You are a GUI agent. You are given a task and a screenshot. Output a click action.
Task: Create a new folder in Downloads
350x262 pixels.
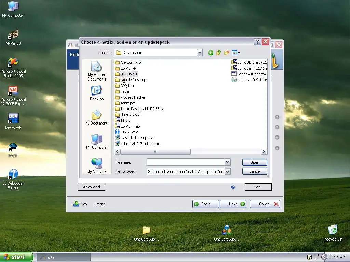coord(227,53)
